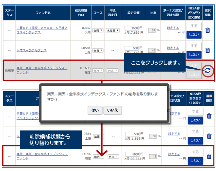Open greyed 毎月 dropdown on 仮削除 row
Screen dimensions: 216x171
click(x=98, y=71)
